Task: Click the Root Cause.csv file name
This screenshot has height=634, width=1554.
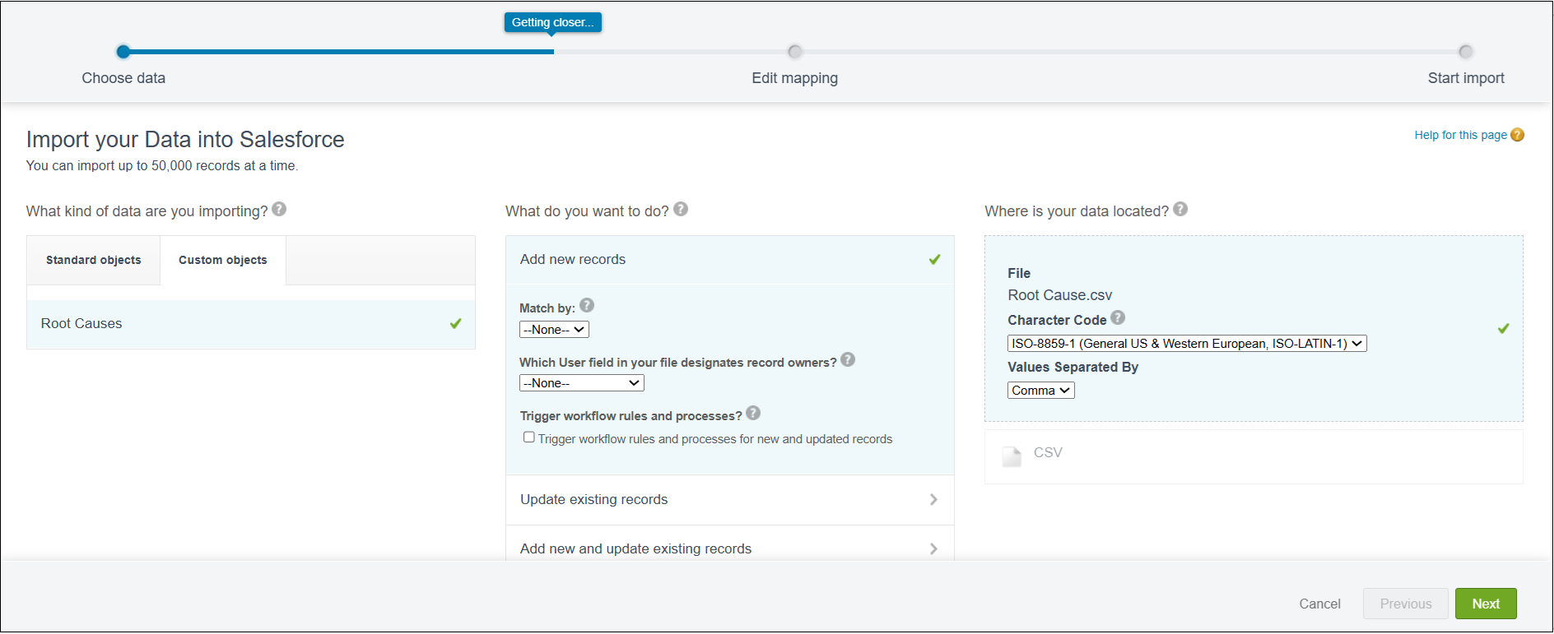Action: pos(1059,295)
